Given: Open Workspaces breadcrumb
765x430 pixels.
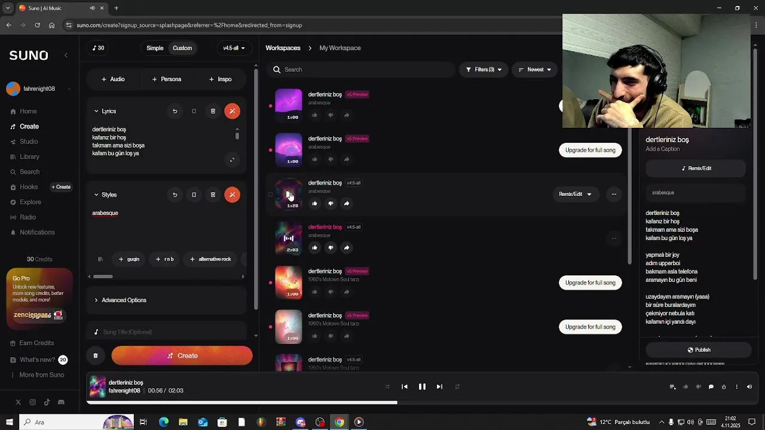Looking at the screenshot, I should 283,48.
